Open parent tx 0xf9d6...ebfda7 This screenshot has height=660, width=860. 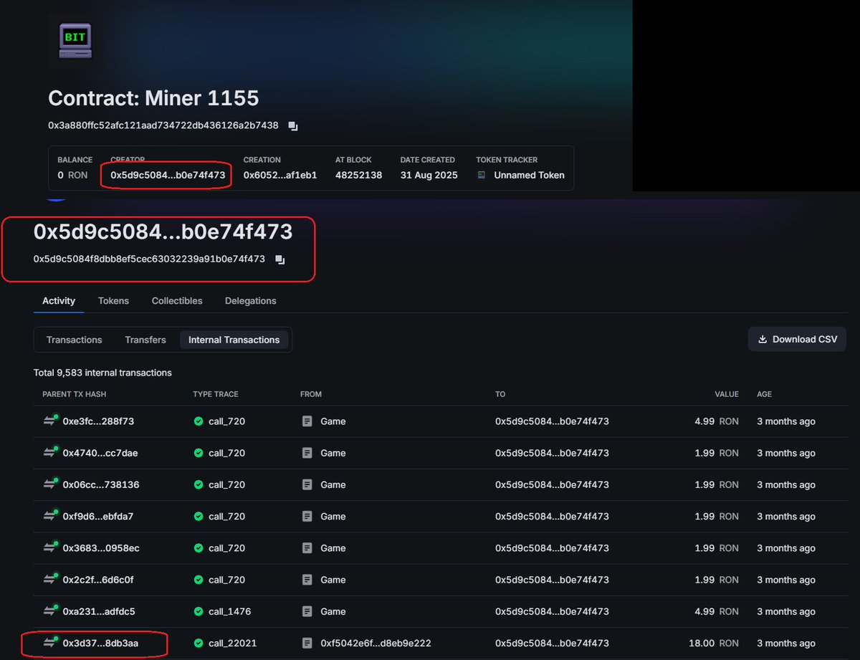pyautogui.click(x=98, y=516)
